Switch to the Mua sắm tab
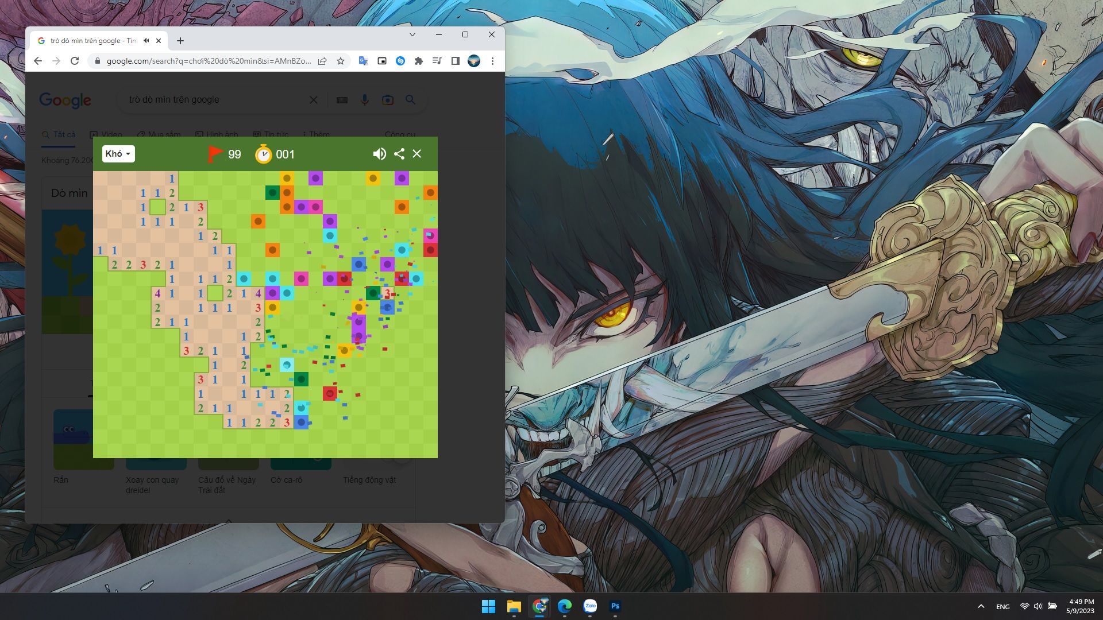This screenshot has width=1103, height=620. point(159,134)
